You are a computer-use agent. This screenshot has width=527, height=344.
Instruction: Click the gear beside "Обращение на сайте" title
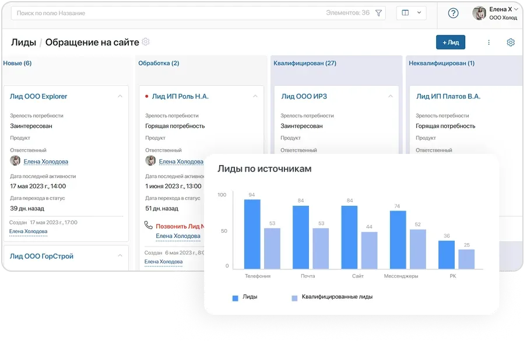coord(145,42)
